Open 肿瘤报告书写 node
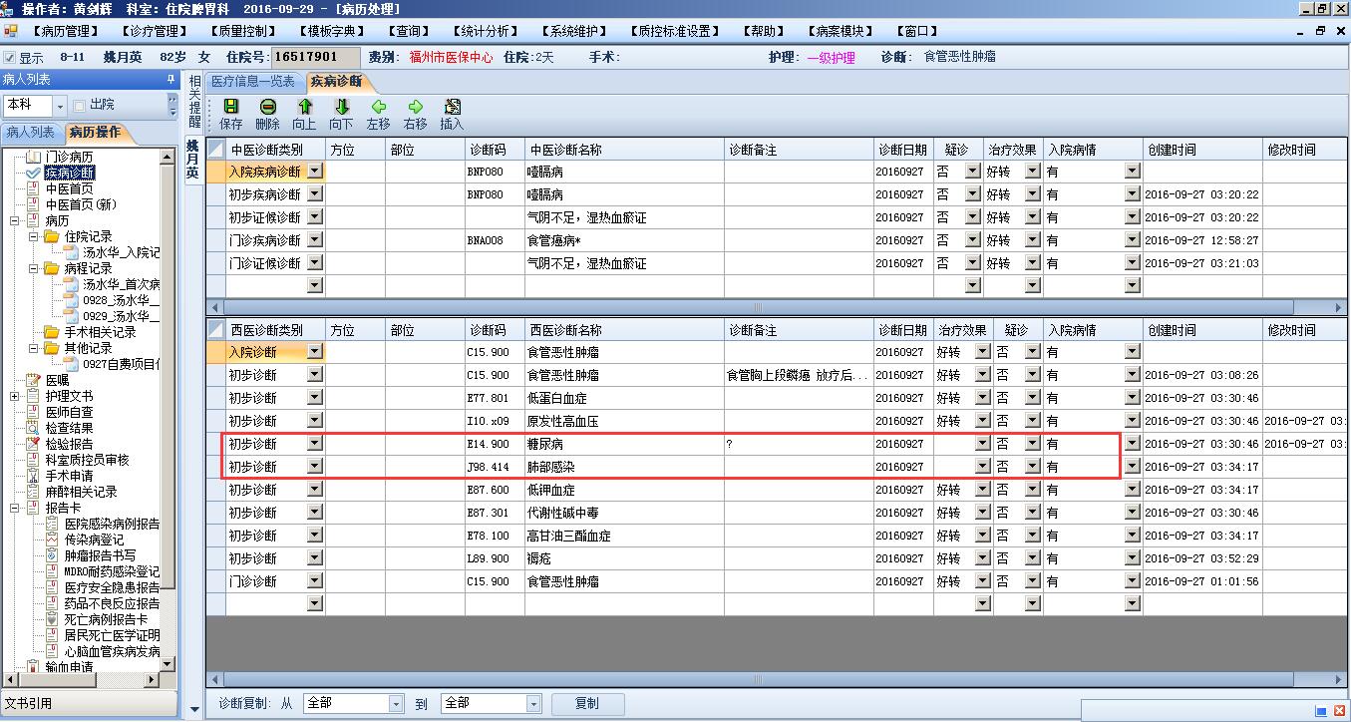Viewport: 1351px width, 722px height. (x=100, y=555)
